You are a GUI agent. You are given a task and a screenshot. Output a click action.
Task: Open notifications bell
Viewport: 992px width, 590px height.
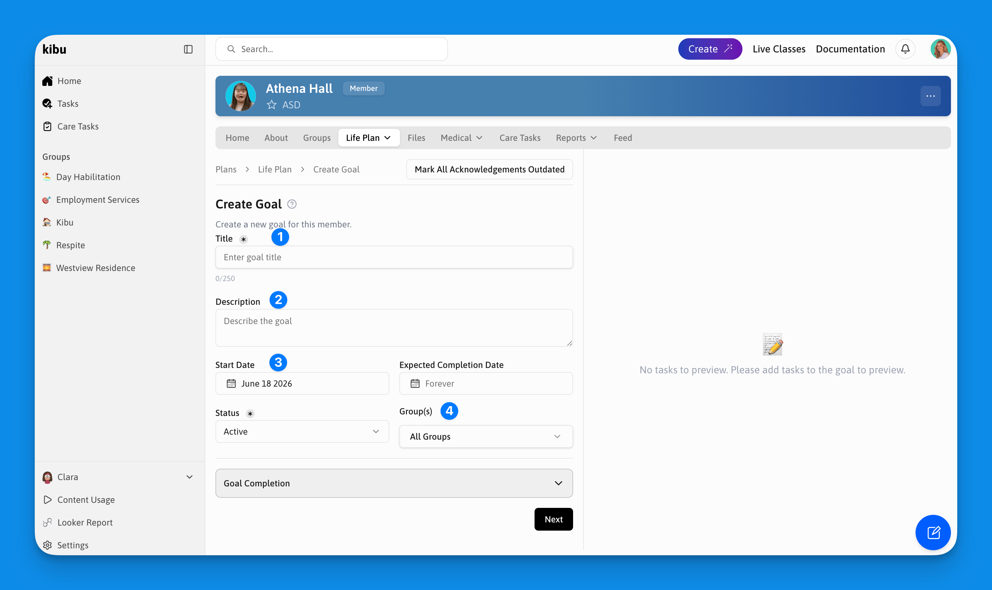905,49
